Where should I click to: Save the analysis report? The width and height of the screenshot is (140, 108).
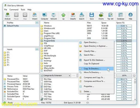[x=92, y=16]
